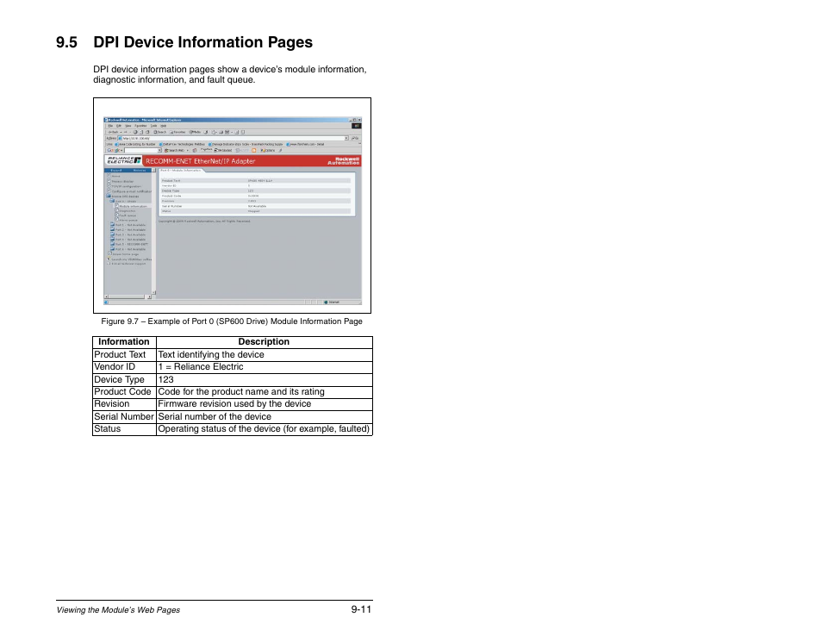
Task: Select Alarm queue under Port 0
Action: tap(128, 221)
